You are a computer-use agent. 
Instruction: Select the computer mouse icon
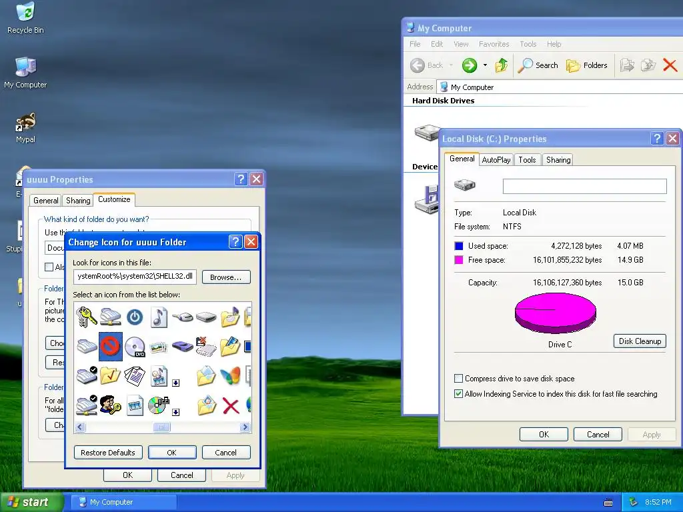(x=183, y=317)
